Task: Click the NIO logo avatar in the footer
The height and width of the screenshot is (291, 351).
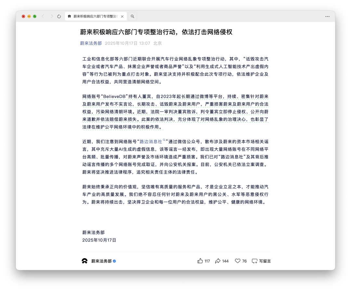Action: pyautogui.click(x=84, y=261)
